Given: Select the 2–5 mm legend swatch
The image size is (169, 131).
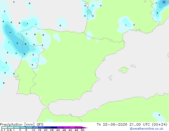Looking at the screenshot, I should 23,128.
